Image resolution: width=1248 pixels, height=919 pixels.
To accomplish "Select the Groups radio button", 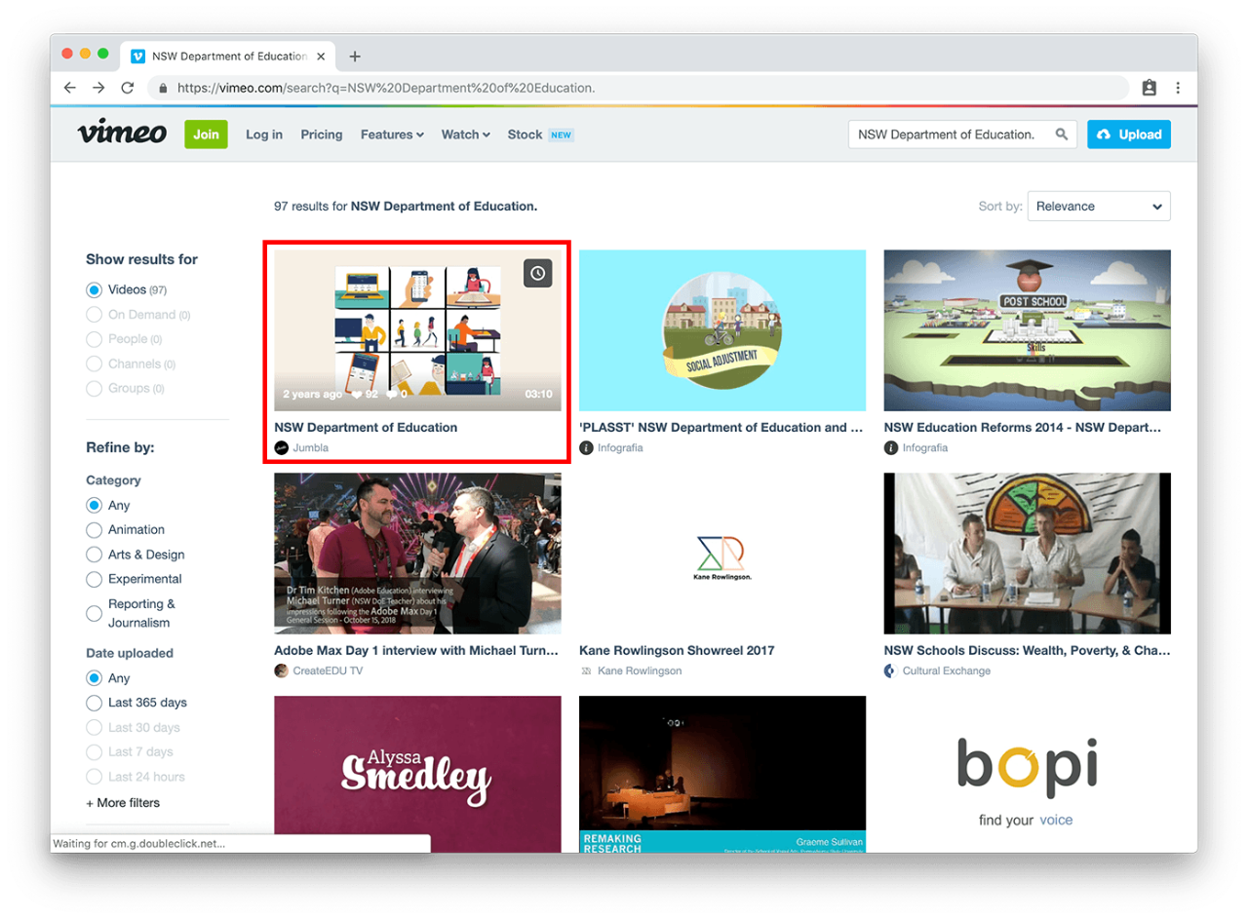I will 94,388.
